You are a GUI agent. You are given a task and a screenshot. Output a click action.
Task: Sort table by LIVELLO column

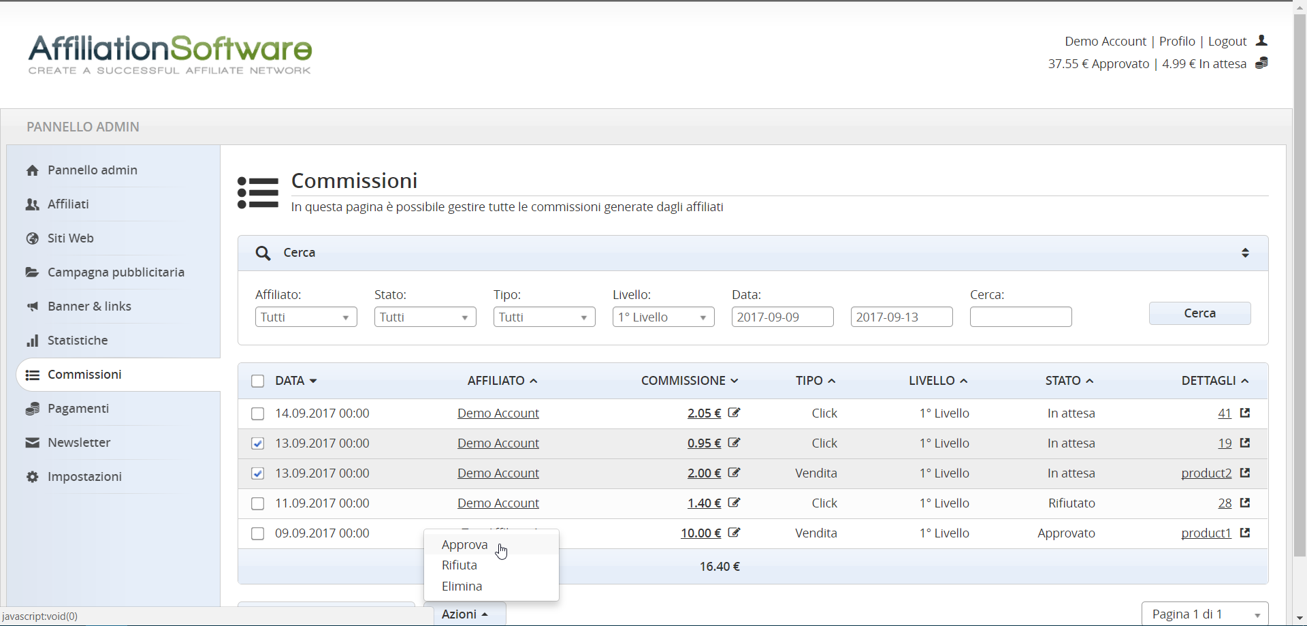coord(938,381)
